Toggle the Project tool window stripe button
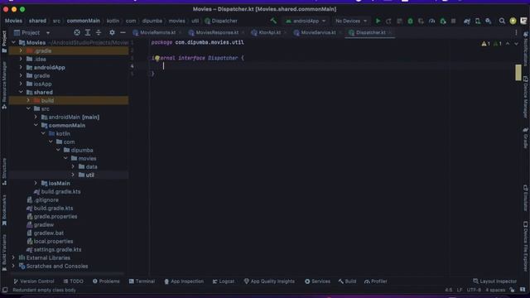 [x=4, y=41]
